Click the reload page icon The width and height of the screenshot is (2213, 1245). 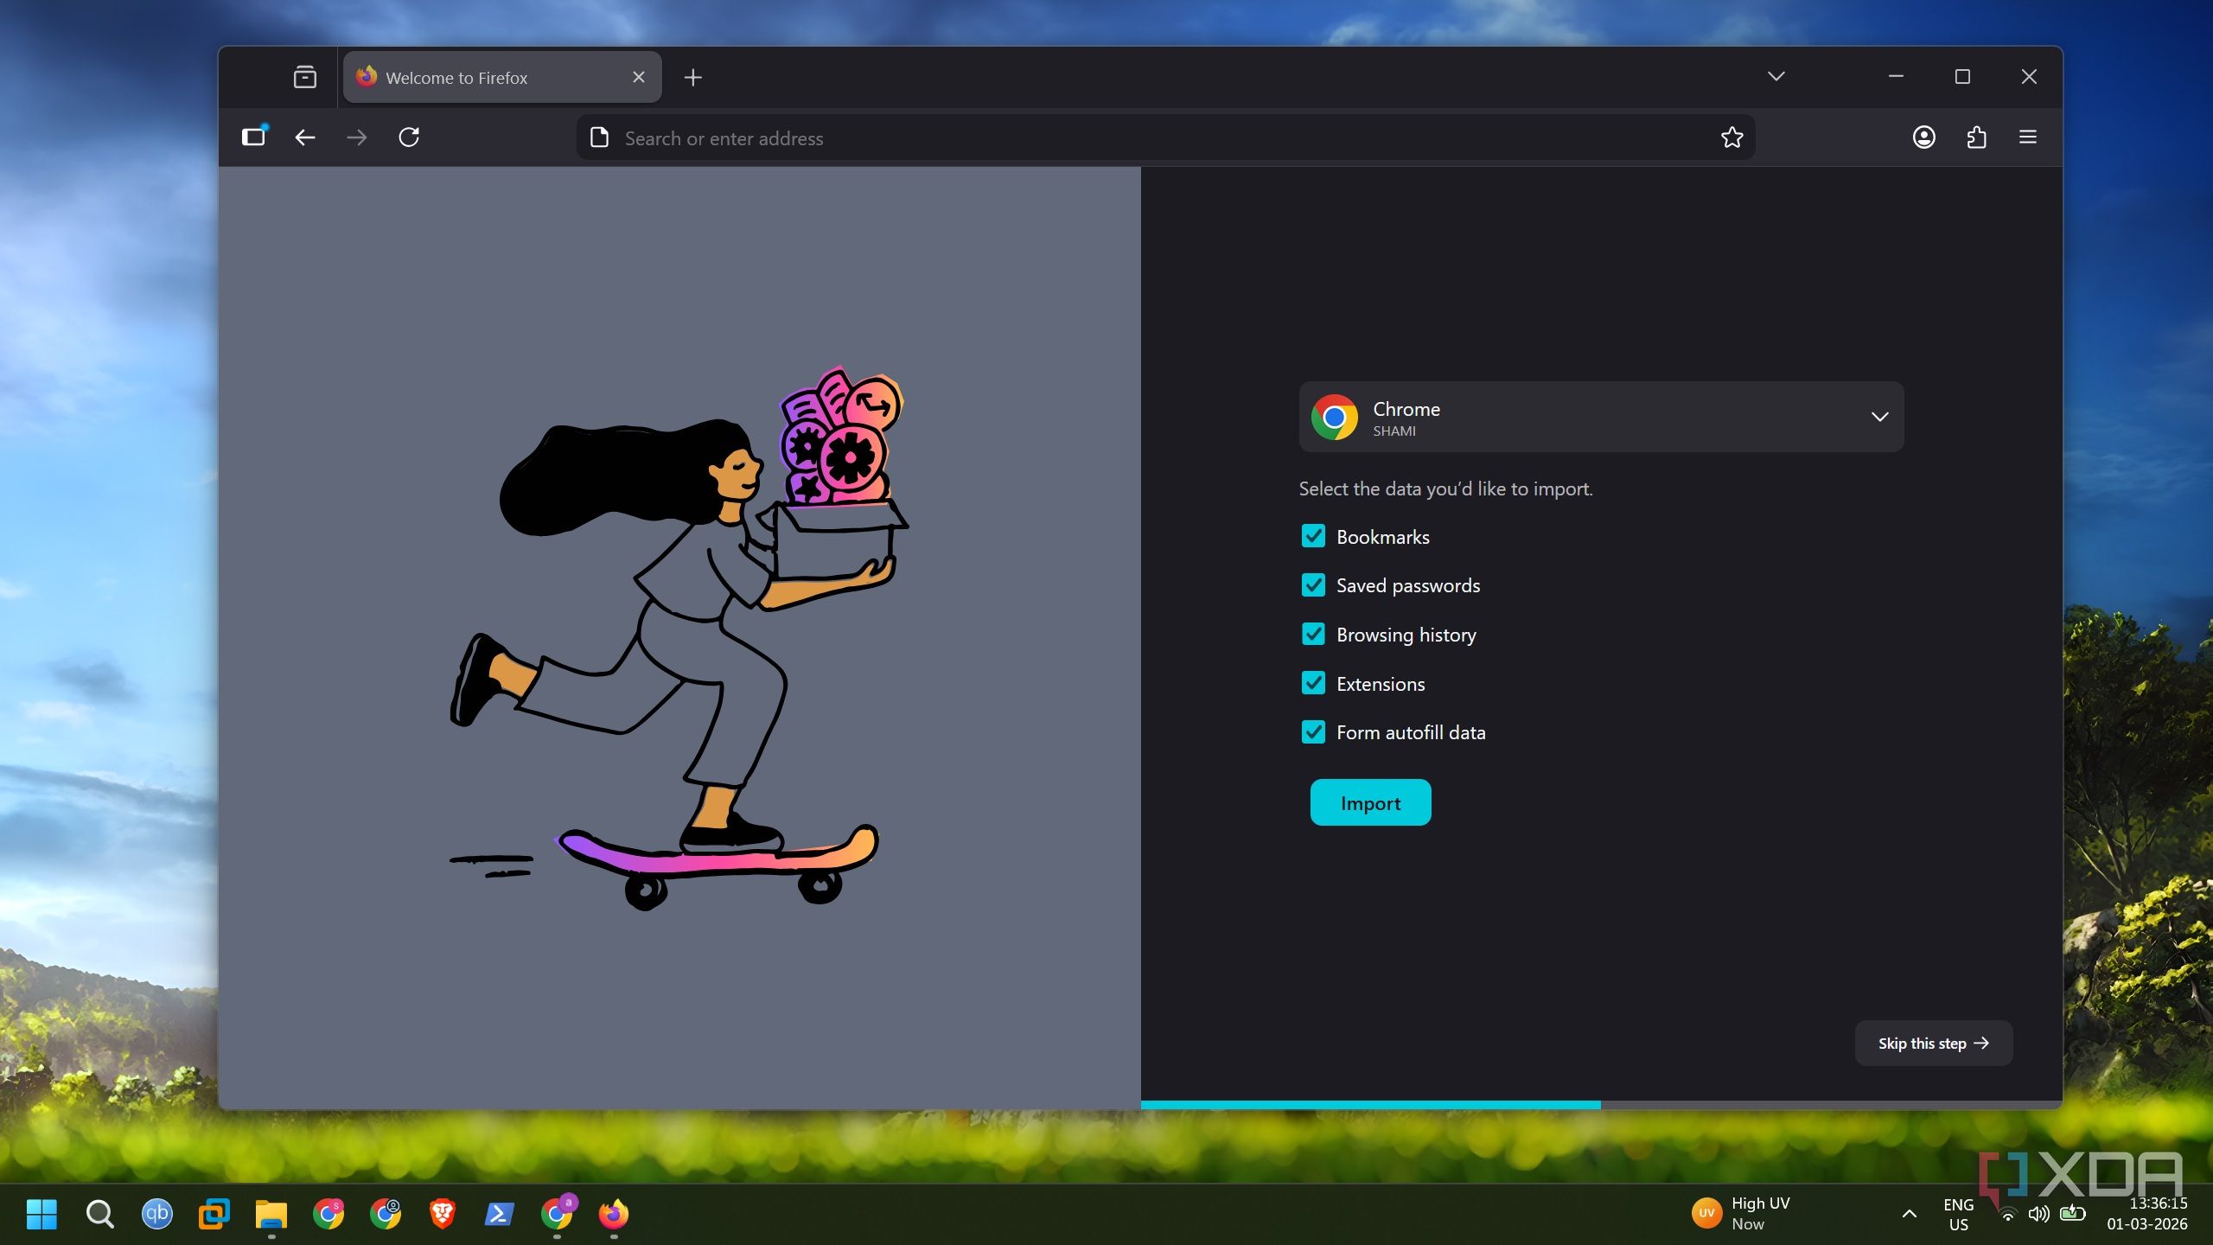(x=409, y=137)
